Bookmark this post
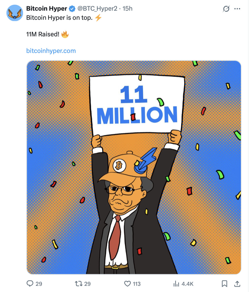Image resolution: width=250 pixels, height=292 pixels. (225, 284)
